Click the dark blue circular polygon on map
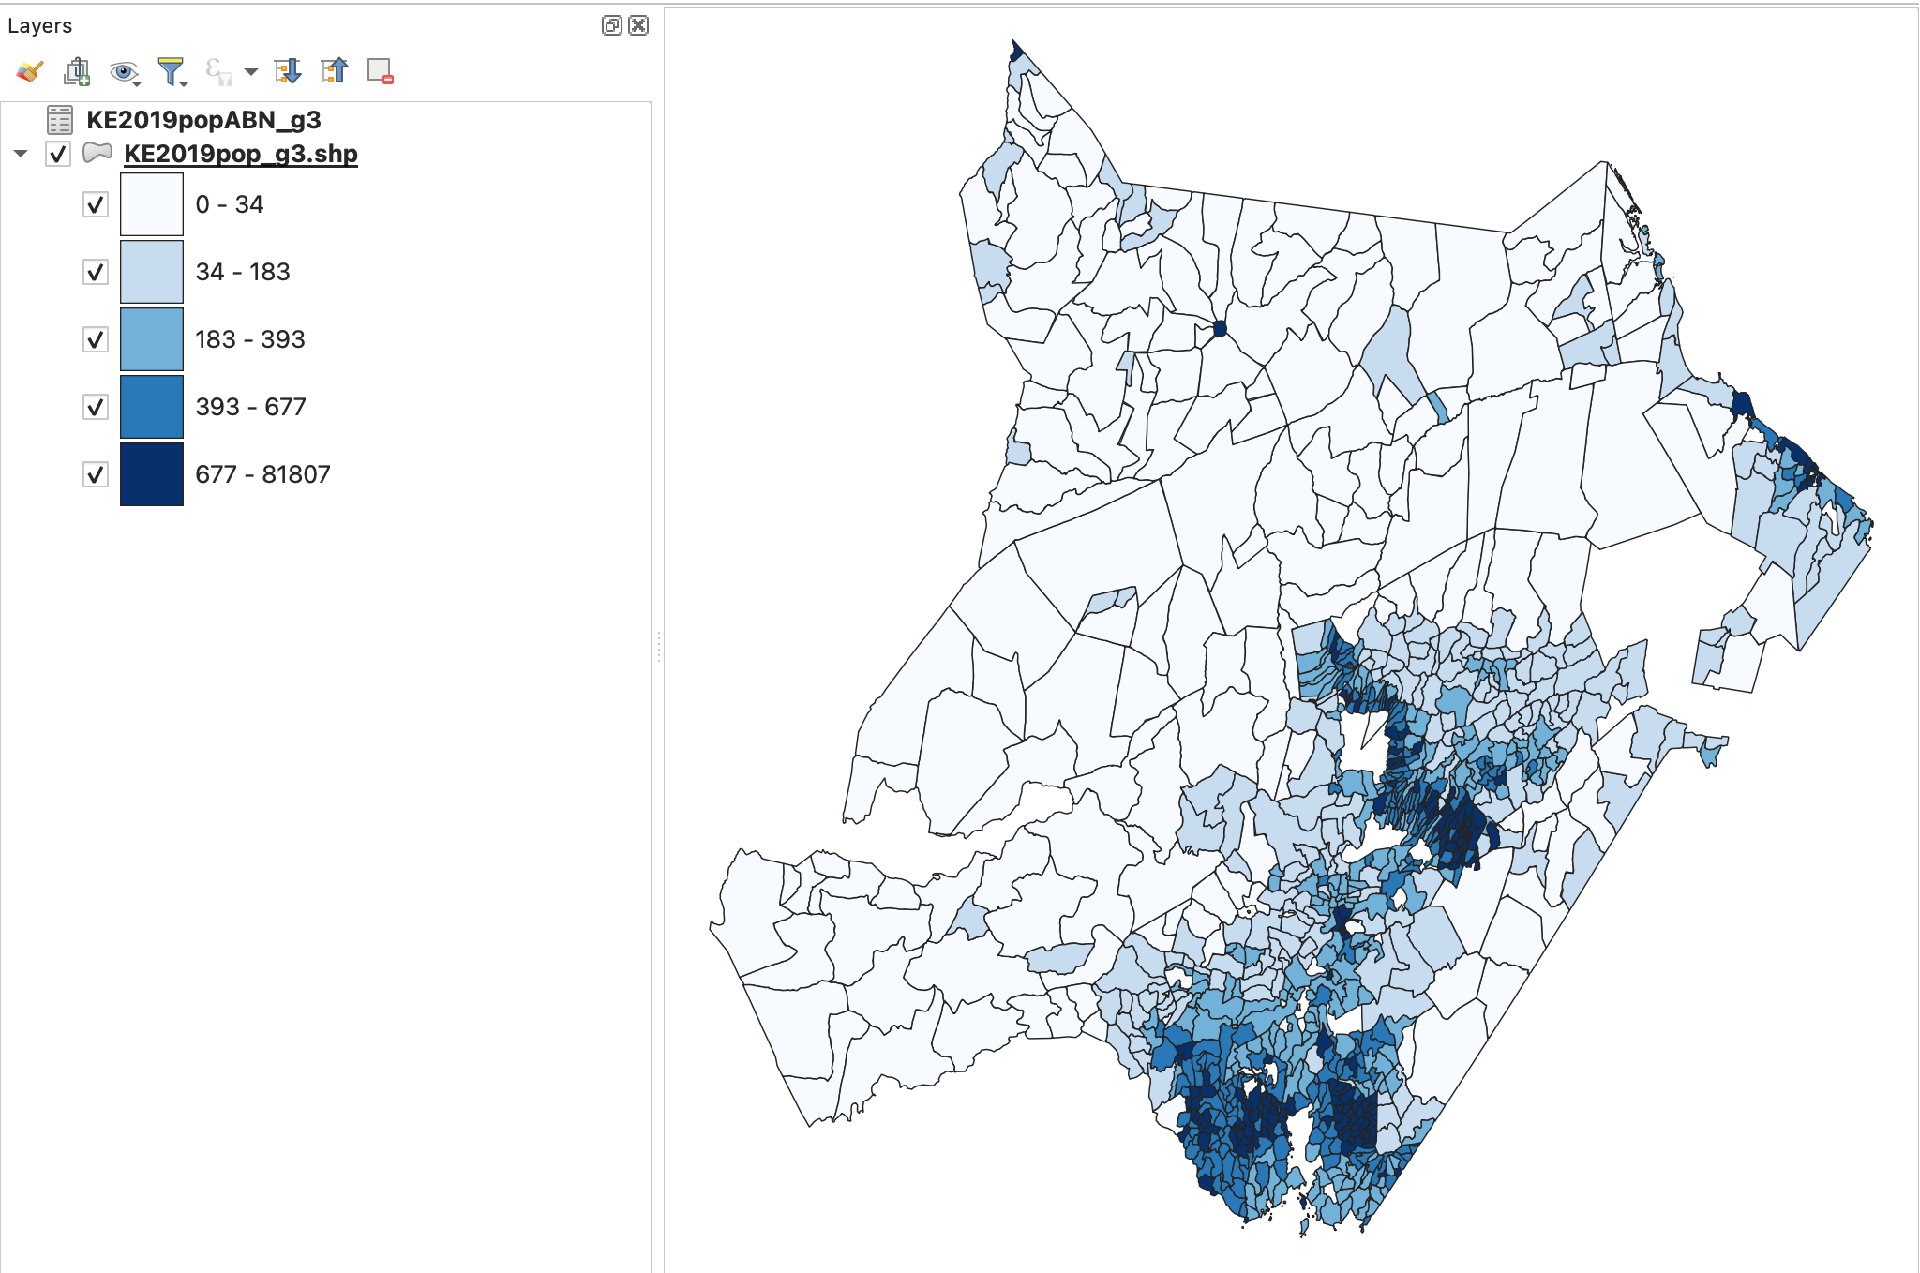1920x1273 pixels. pos(1220,329)
